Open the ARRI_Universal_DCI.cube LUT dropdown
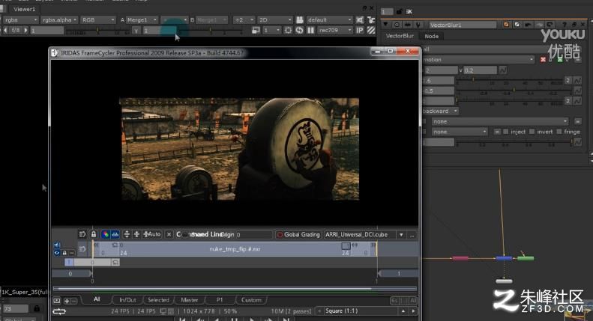 (x=401, y=235)
